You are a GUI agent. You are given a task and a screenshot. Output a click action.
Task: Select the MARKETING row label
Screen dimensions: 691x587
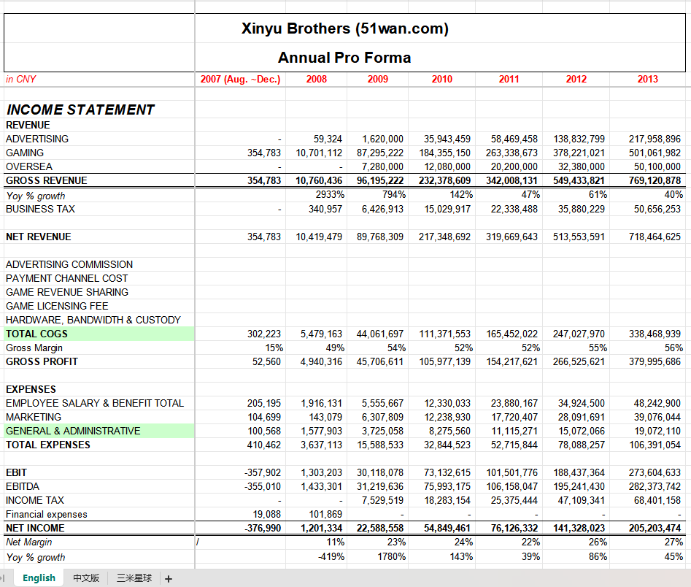[34, 417]
